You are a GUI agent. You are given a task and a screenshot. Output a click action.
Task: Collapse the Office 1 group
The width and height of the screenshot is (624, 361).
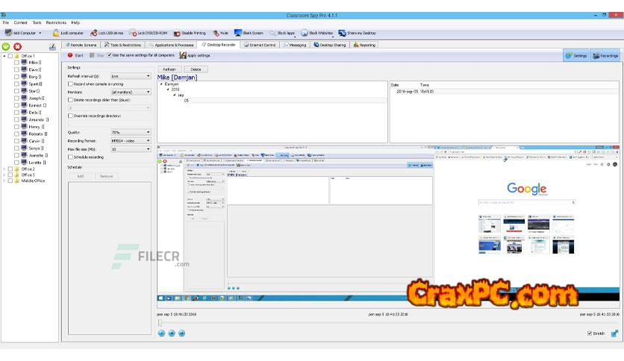(x=4, y=56)
